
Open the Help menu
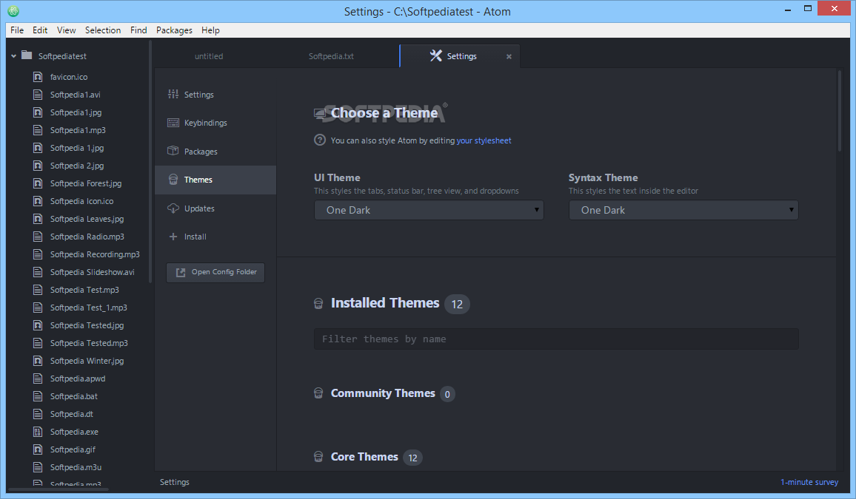(x=210, y=30)
